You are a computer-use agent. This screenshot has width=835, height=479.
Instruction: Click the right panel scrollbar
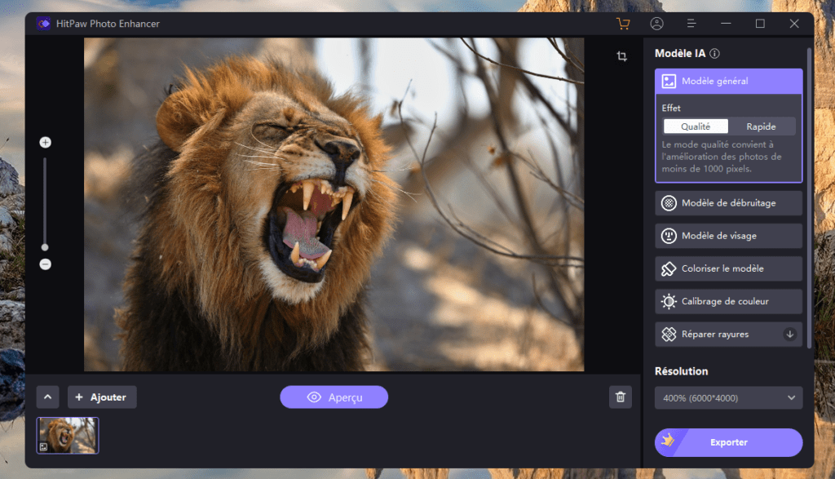(810, 198)
